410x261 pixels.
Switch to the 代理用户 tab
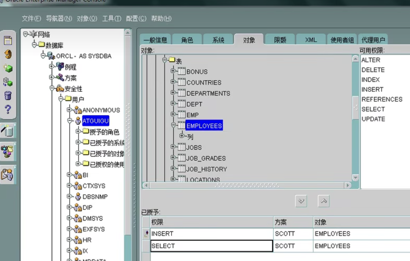tap(373, 40)
